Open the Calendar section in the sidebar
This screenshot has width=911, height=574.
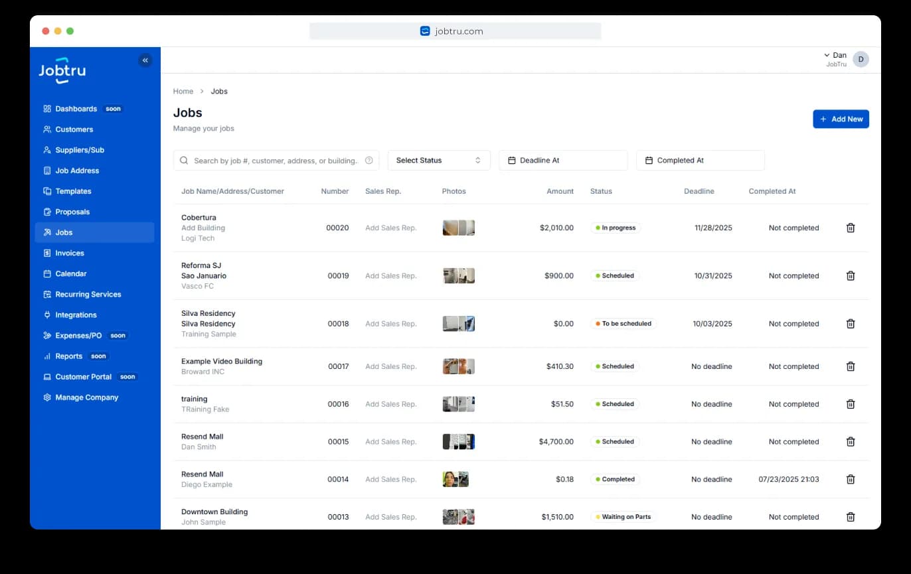point(70,273)
